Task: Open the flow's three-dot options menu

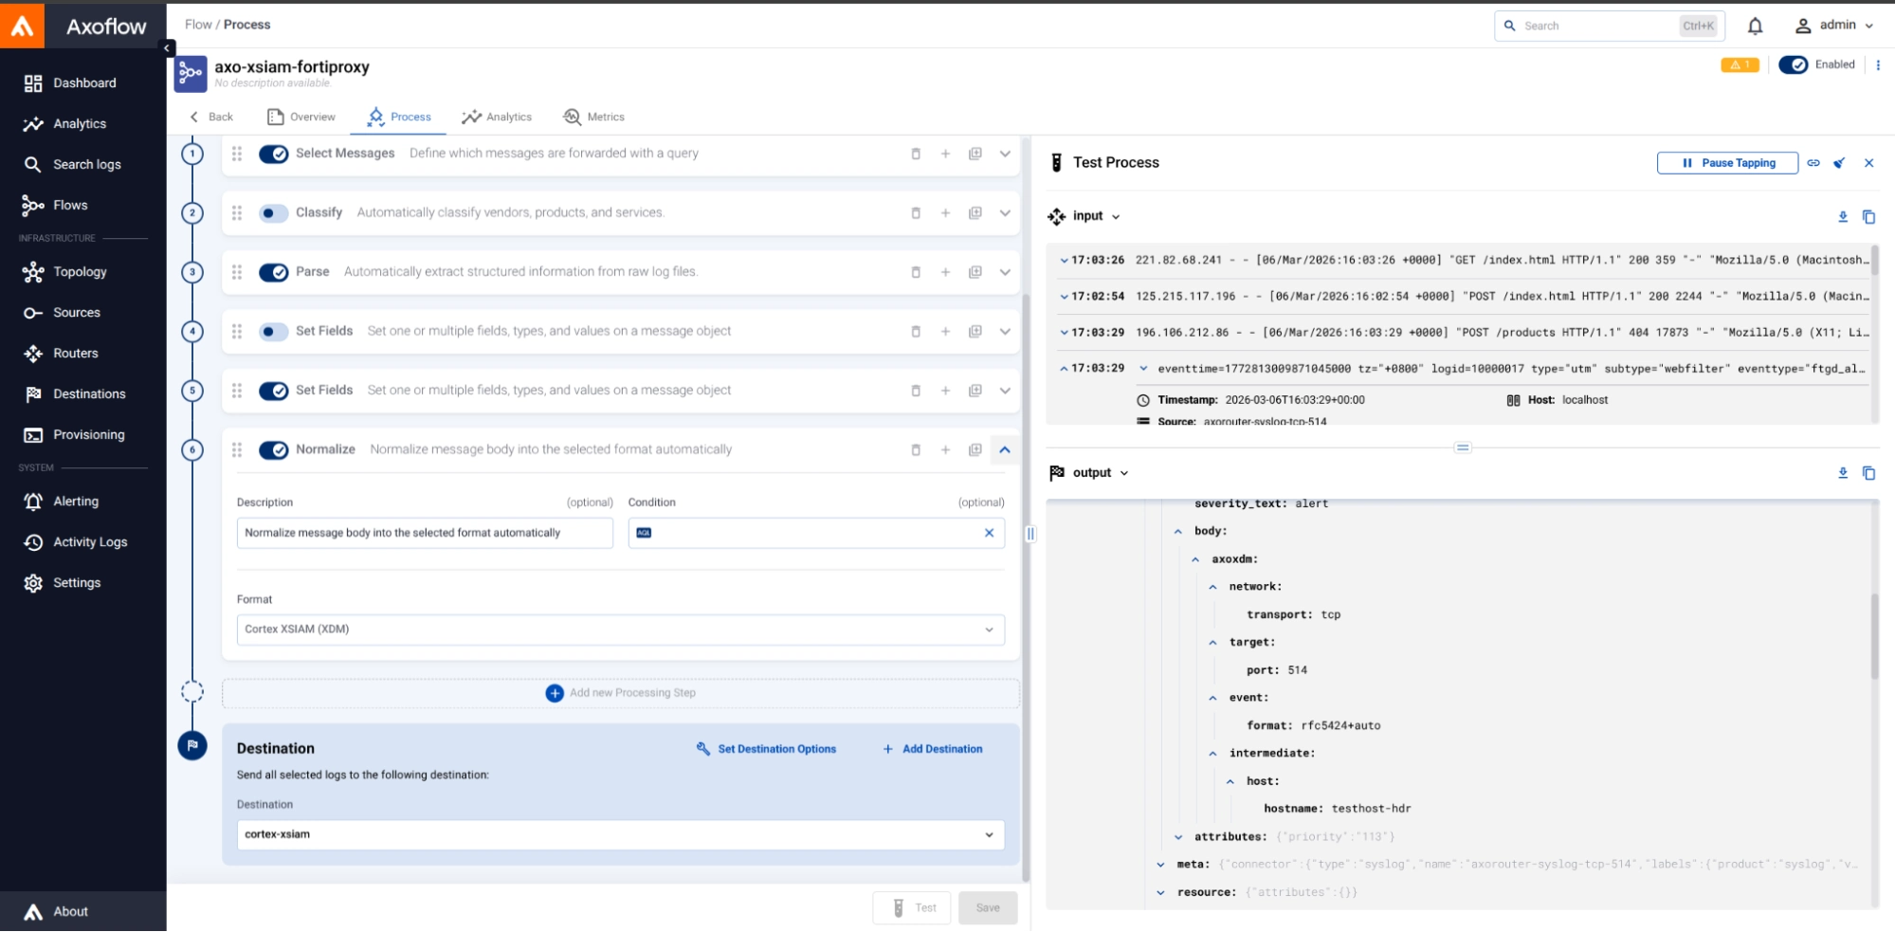Action: coord(1877,64)
